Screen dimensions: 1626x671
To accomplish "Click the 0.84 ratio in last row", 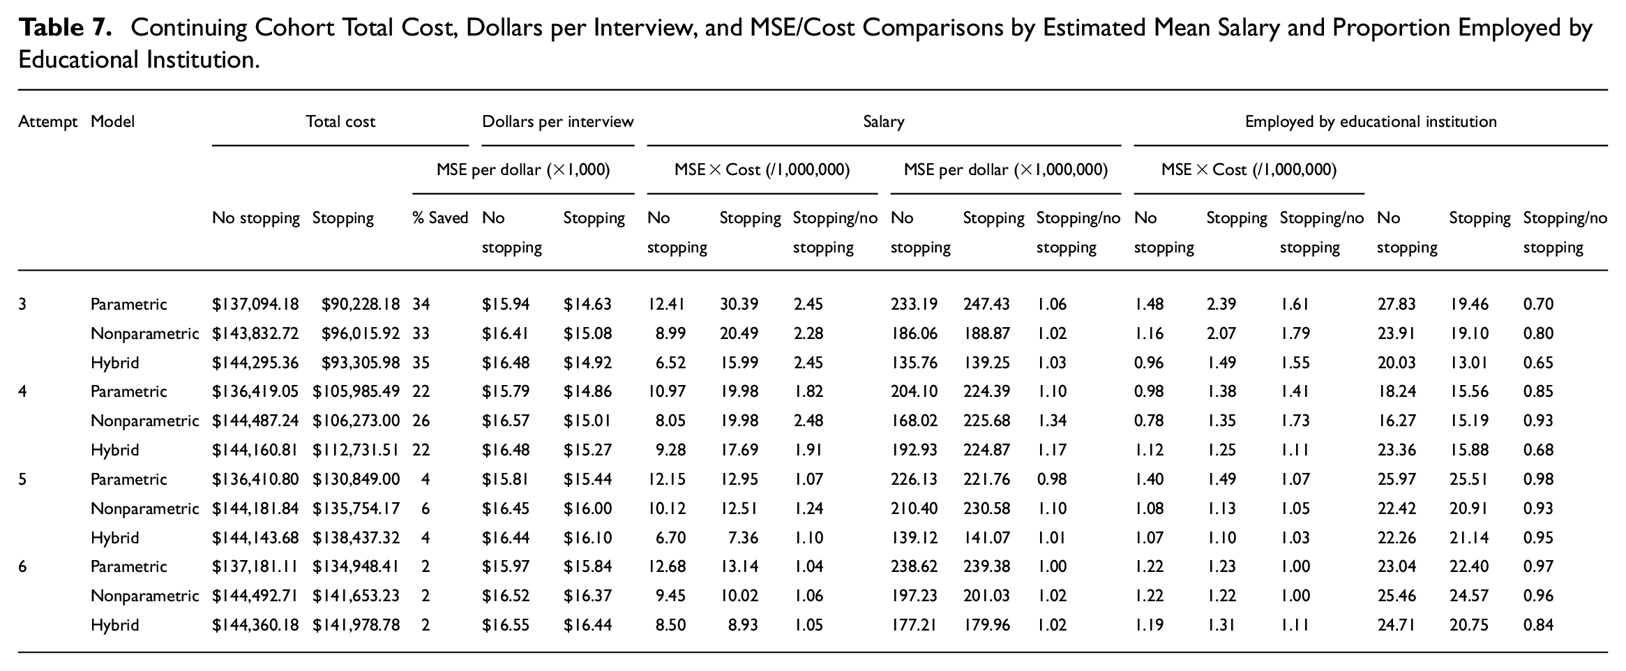I will coord(1538,625).
